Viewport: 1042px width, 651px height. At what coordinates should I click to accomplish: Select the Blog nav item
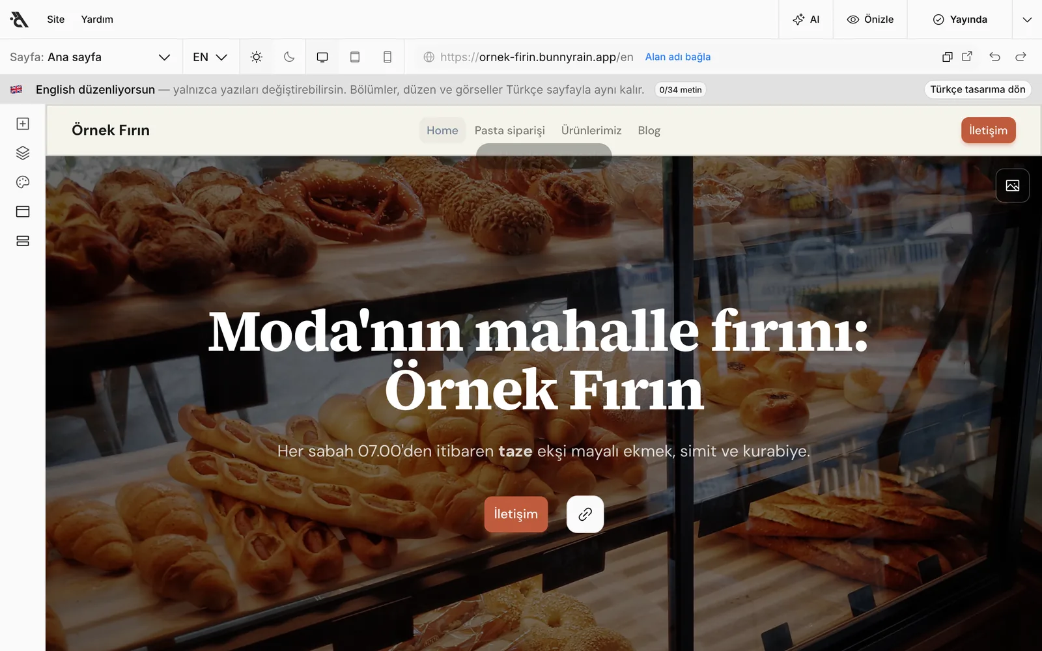[649, 130]
